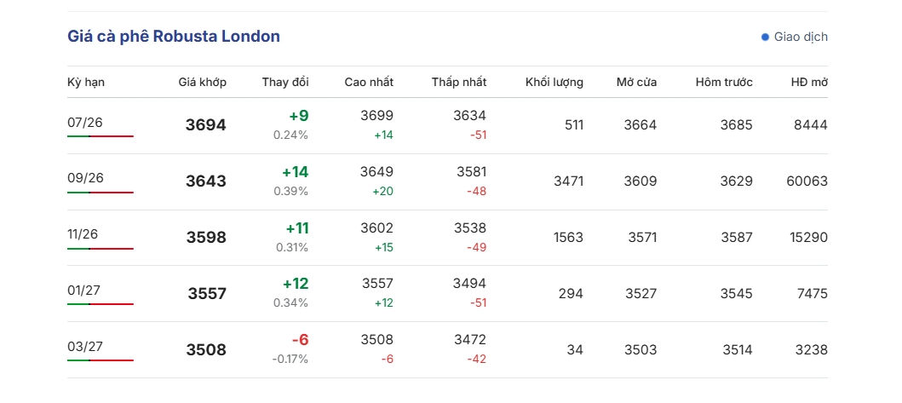
Task: Select the 03/27 contract term
Action: pos(84,347)
